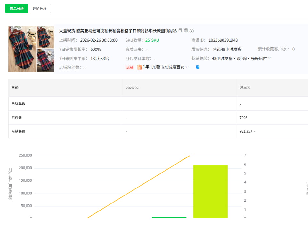Viewport: 308px width, 230px height.
Task: Click the red 店铺 badge next to the shop name
Action: point(130,67)
